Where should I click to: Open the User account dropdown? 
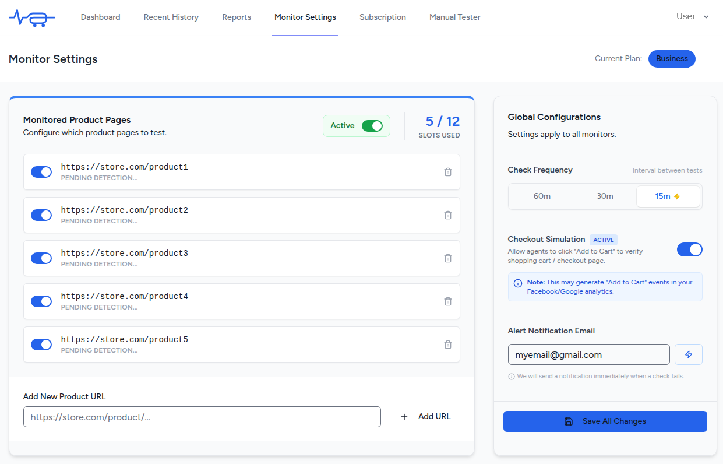tap(692, 16)
